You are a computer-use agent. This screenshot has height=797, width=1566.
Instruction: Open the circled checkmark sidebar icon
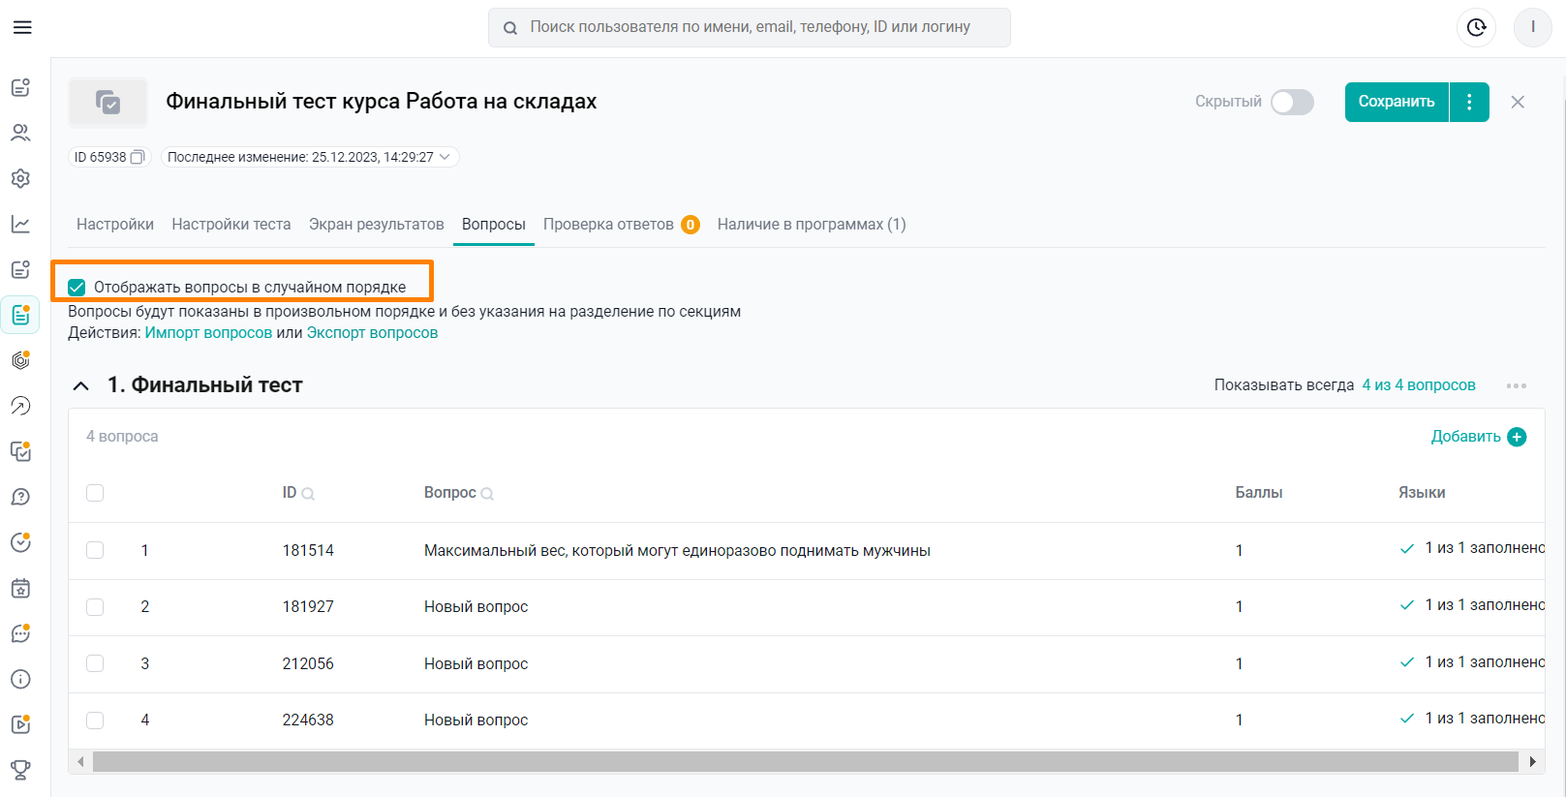coord(20,542)
